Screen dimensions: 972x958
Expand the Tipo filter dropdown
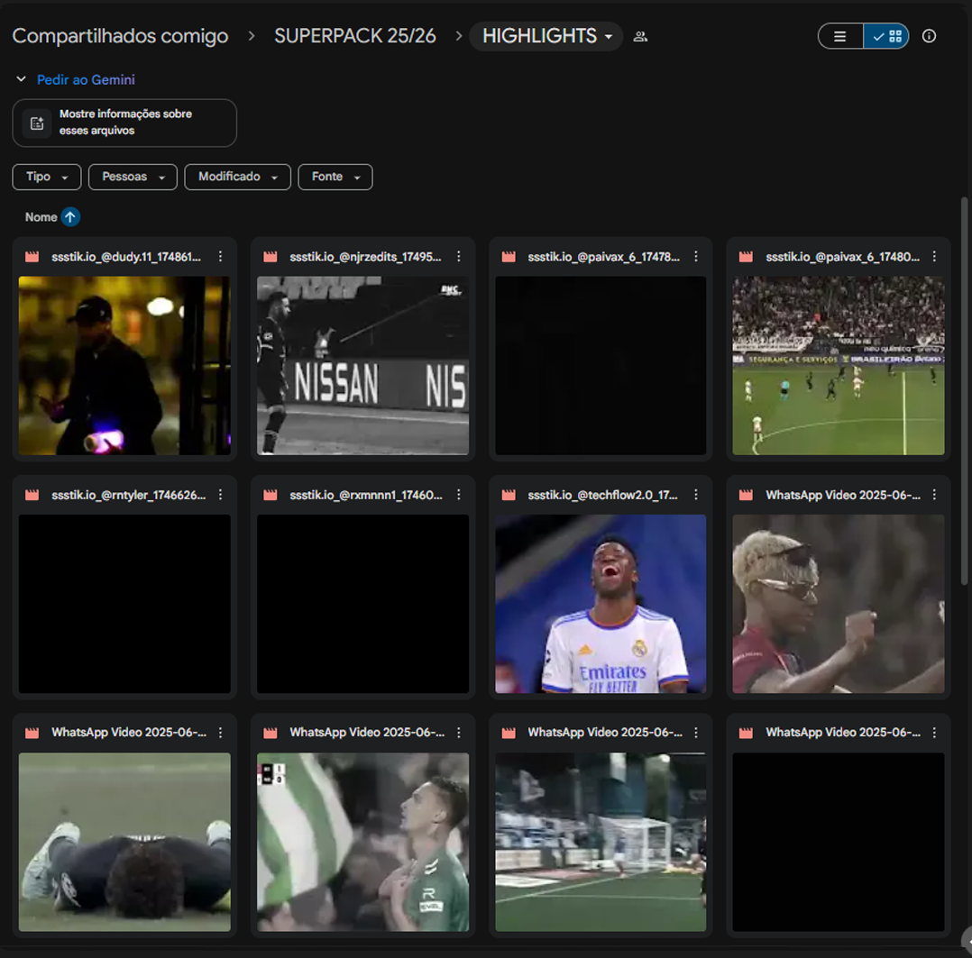tap(47, 177)
